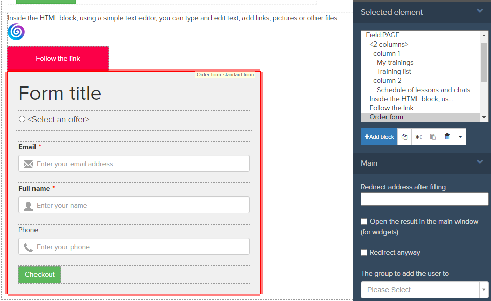Open the 'Please Select' group dropdown
Viewport: 491px width, 301px height.
425,290
